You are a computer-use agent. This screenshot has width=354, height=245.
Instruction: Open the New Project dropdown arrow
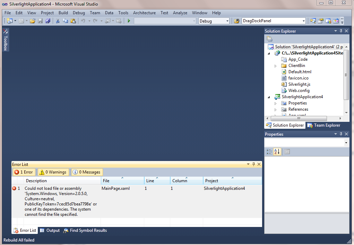pos(15,21)
